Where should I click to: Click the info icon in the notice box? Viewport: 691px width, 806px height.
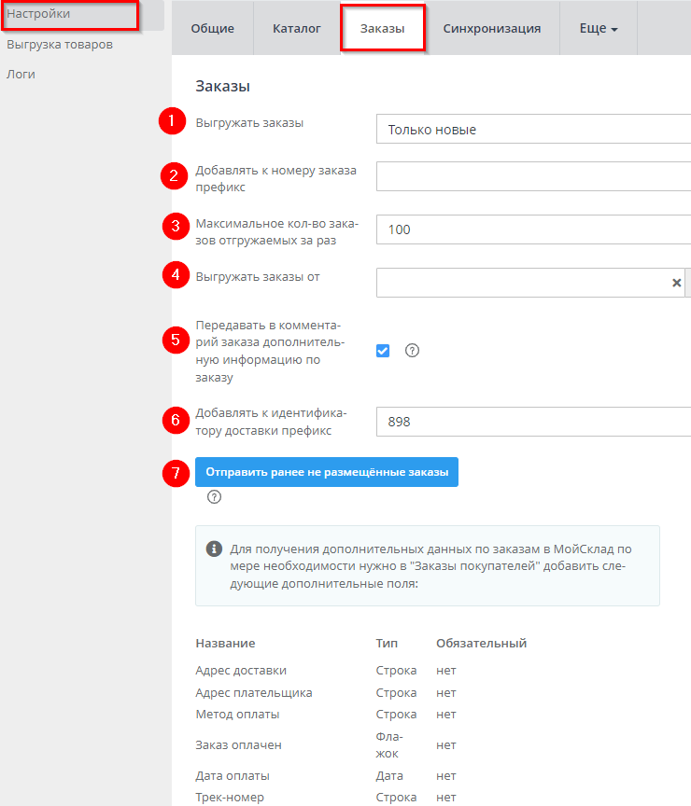pyautogui.click(x=214, y=549)
